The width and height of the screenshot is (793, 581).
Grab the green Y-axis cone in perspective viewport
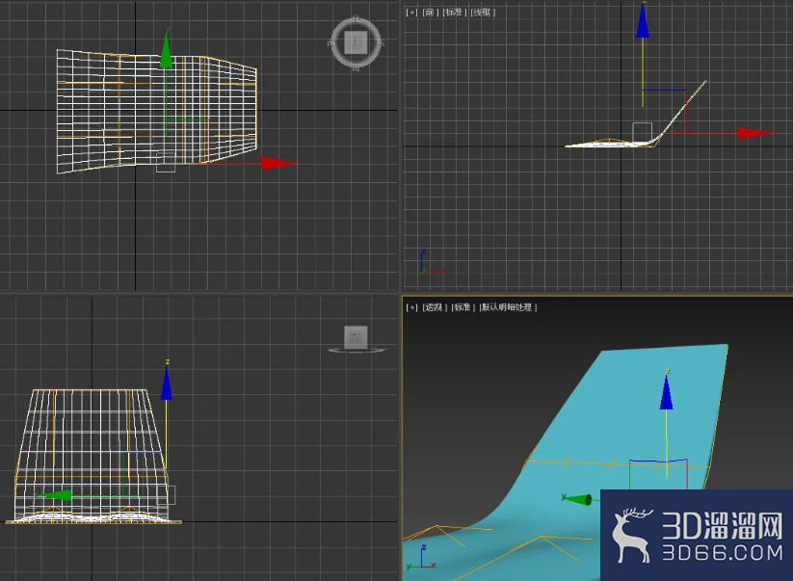[x=577, y=500]
